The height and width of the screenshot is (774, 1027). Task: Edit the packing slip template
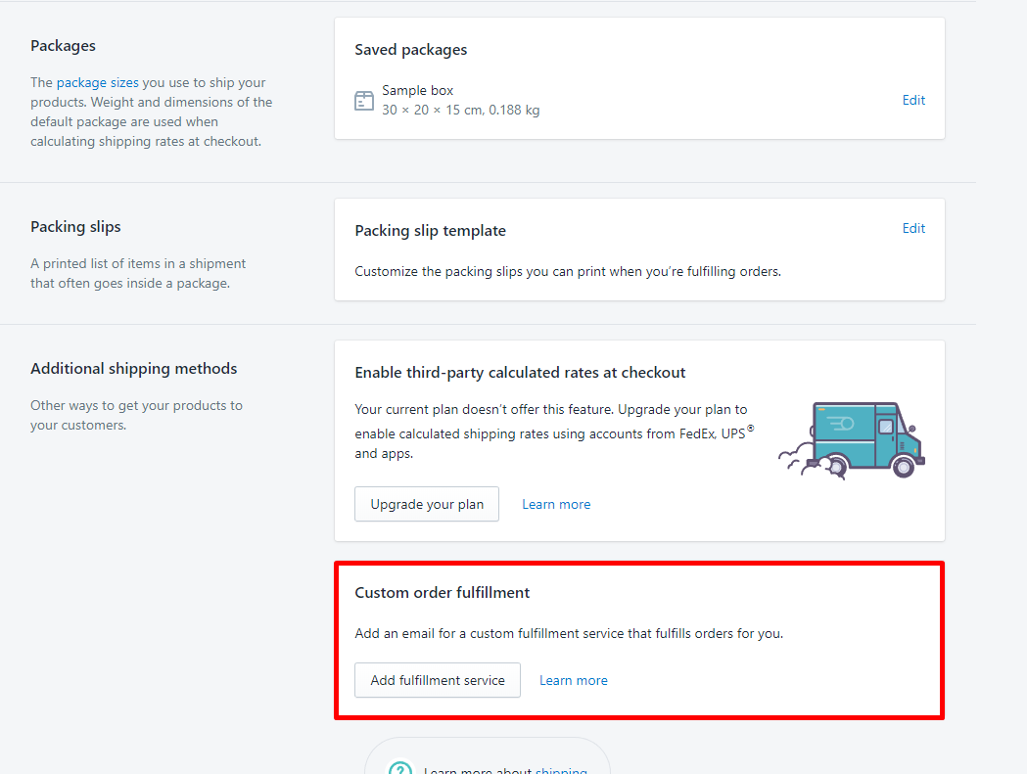[913, 228]
